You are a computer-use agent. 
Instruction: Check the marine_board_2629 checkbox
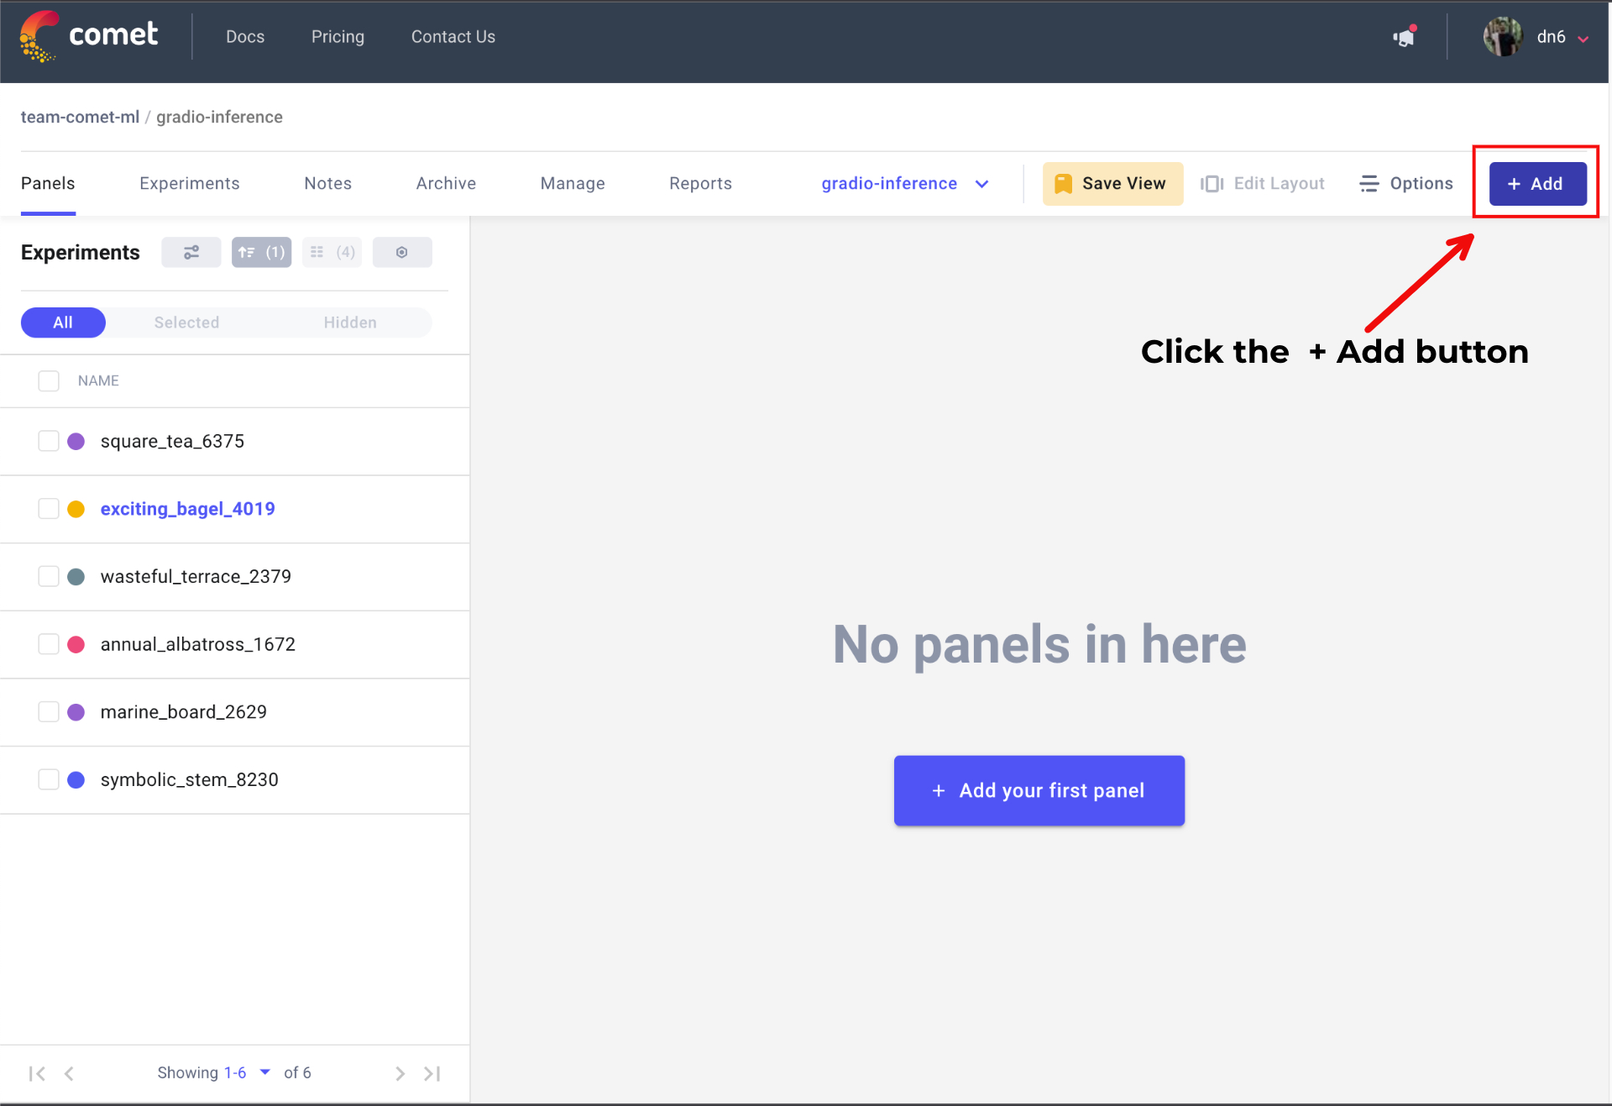pos(49,712)
